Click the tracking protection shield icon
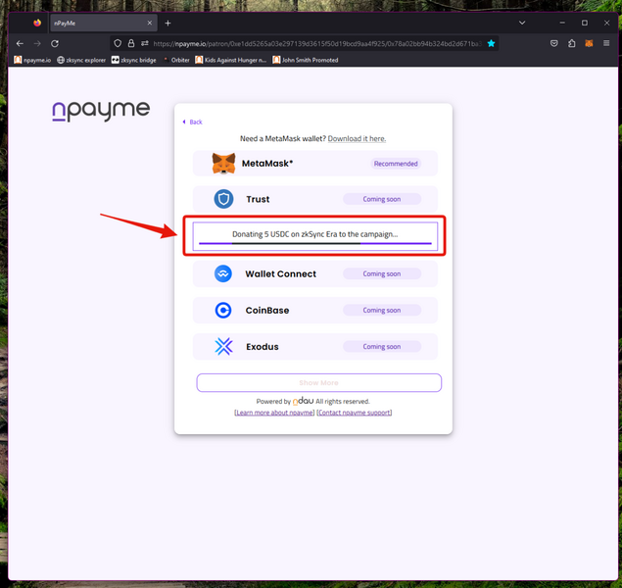Viewport: 622px width, 588px height. click(118, 44)
